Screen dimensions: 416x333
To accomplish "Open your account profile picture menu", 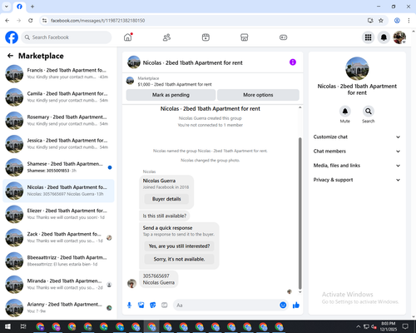I will 399,37.
